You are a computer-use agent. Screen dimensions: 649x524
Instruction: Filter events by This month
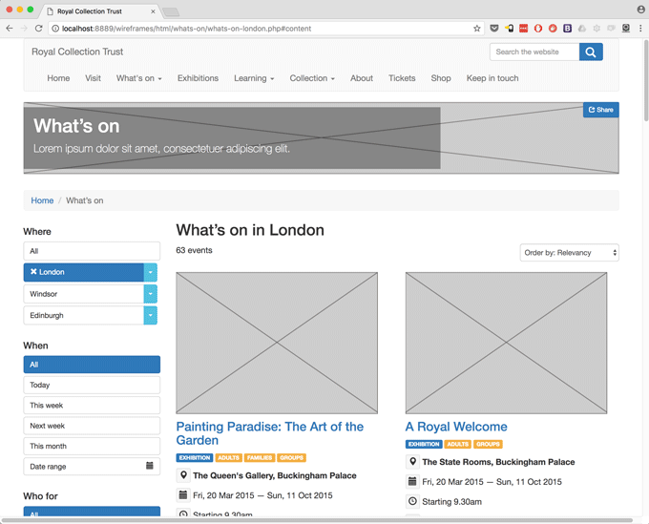click(x=92, y=446)
